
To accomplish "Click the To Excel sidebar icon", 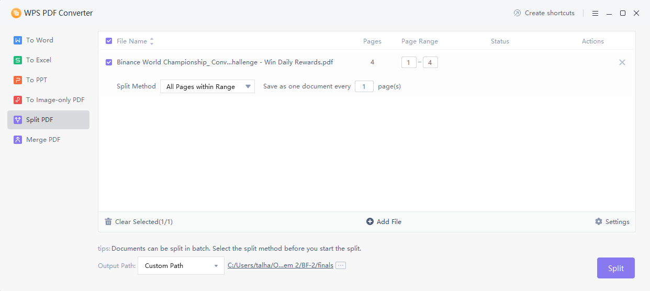I will 18,60.
